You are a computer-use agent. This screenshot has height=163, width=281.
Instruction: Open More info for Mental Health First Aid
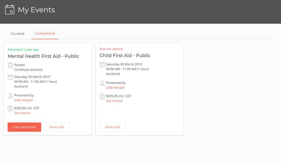pyautogui.click(x=57, y=127)
